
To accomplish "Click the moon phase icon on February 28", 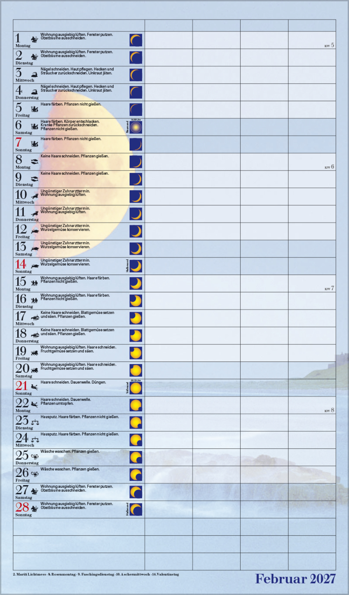I will point(136,510).
